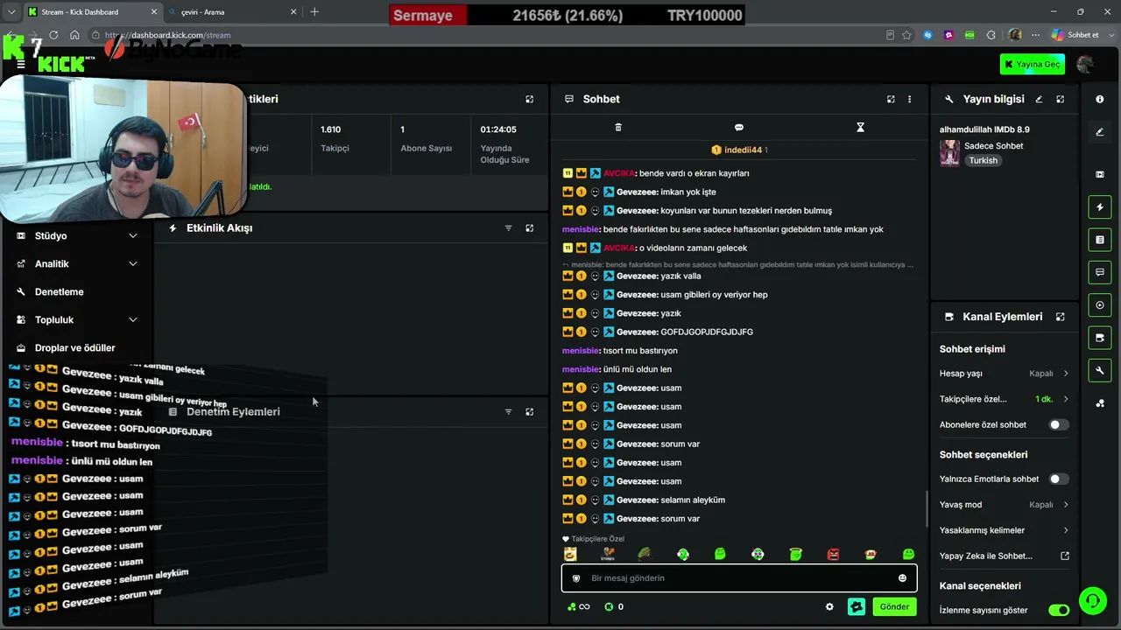Image resolution: width=1121 pixels, height=630 pixels.
Task: Open Takipçilere özel duration options
Action: 1005,399
